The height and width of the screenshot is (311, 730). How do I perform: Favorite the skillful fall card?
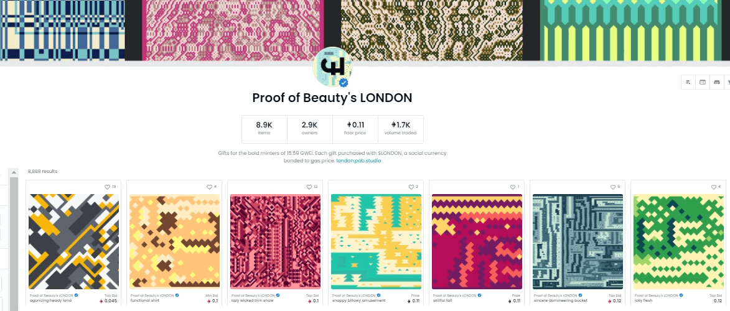512,187
